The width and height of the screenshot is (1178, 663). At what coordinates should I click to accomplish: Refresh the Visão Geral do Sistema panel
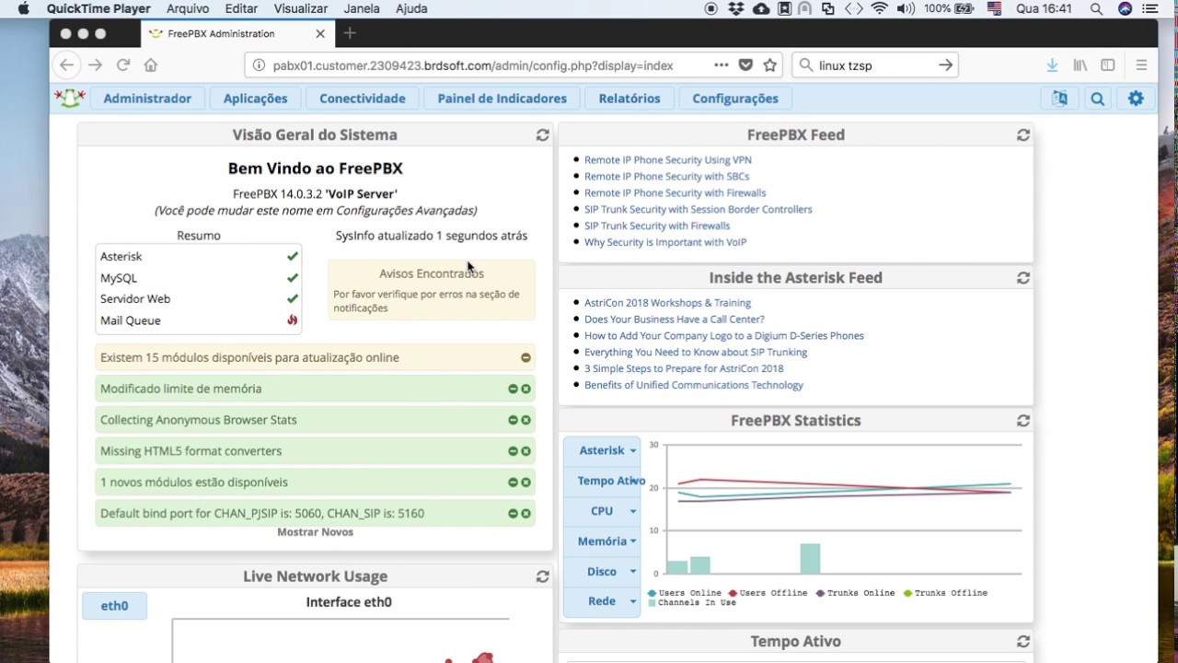(x=543, y=134)
